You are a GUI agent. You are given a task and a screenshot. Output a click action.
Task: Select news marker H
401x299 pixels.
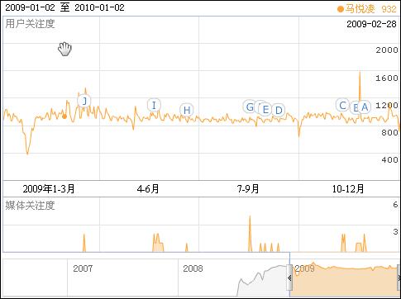[x=187, y=110]
